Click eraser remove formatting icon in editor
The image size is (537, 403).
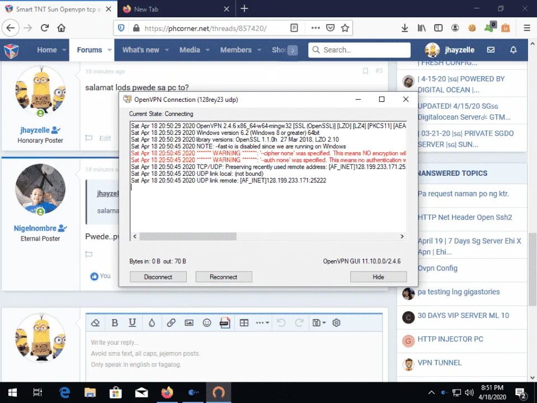coord(95,322)
